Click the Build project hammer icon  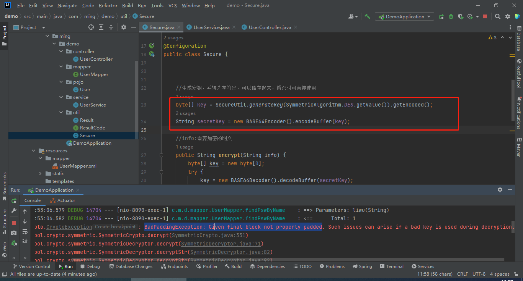coord(367,16)
